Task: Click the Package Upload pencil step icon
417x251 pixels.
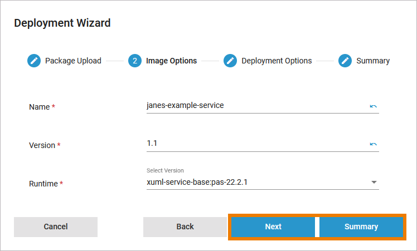Action: pyautogui.click(x=34, y=61)
